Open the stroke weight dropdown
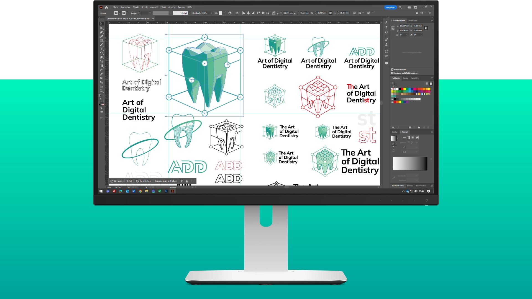The width and height of the screenshot is (532, 299). (x=150, y=13)
